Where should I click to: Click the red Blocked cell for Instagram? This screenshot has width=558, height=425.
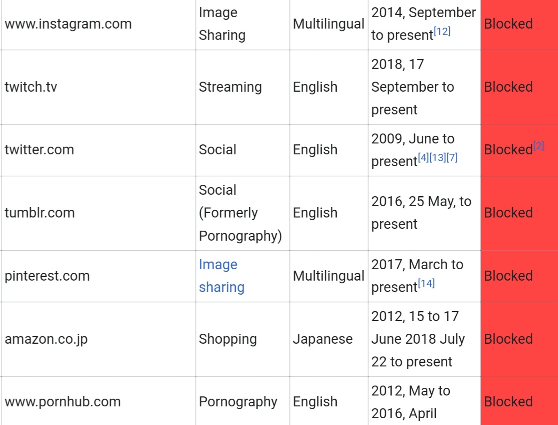point(519,24)
